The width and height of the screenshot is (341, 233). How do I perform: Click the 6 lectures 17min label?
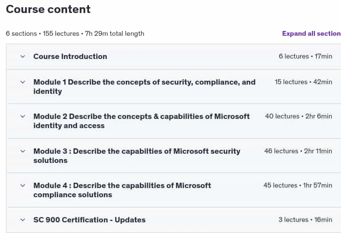[x=306, y=56]
